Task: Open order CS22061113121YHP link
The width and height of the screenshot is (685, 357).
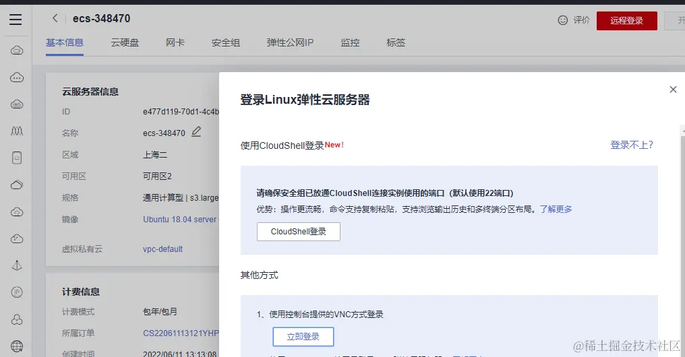Action: coord(181,333)
